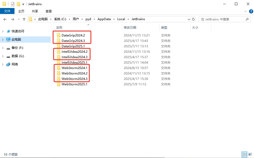
Task: Go up one folder level
Action: pos(24,19)
